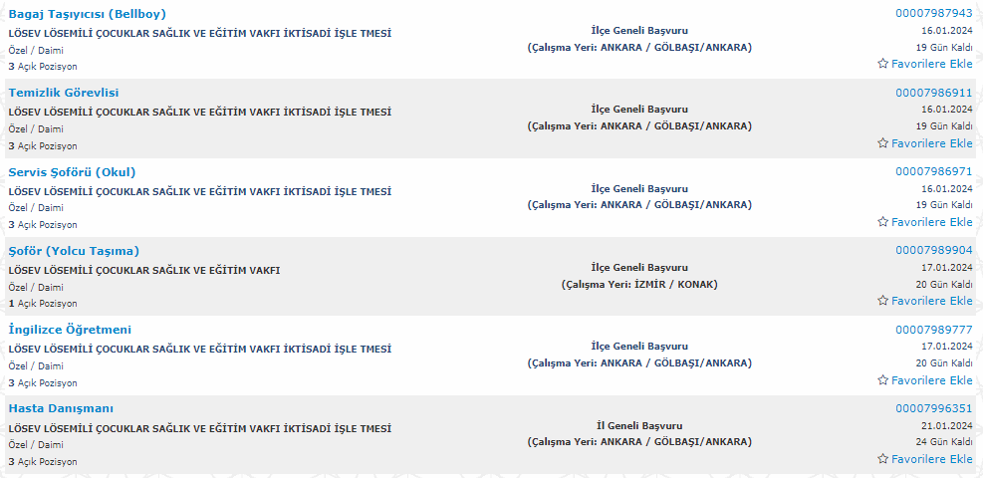
Task: Click favorite star for İngilizce Öğretmeni listing
Action: [x=882, y=380]
